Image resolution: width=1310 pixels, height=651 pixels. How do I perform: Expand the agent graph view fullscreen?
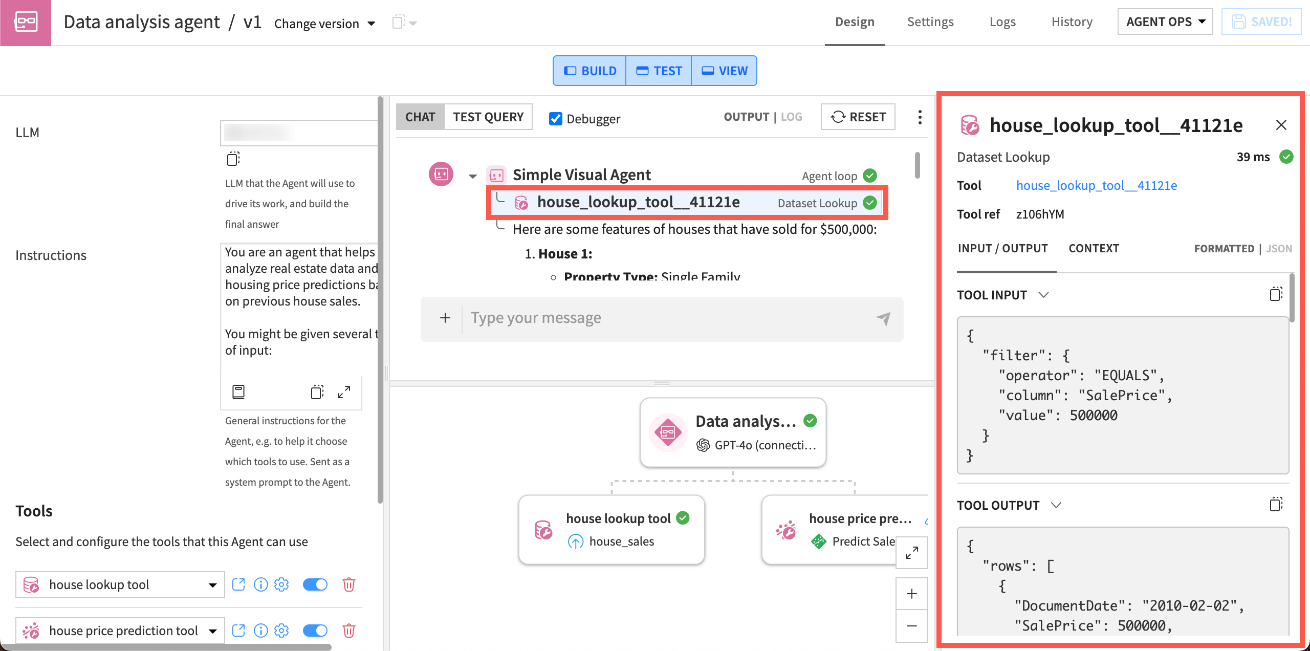pos(912,553)
